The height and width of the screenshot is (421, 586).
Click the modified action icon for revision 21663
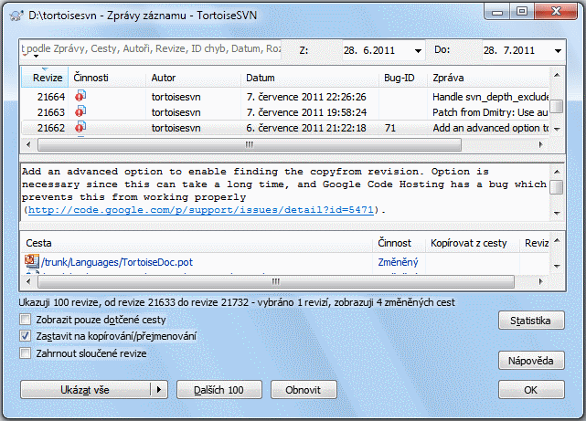80,111
